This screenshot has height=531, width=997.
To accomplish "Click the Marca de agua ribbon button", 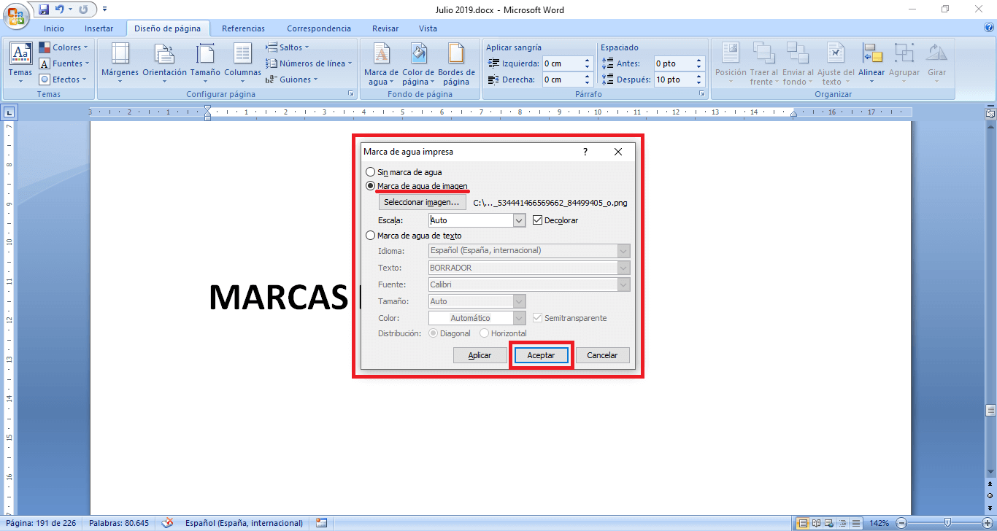I will pos(381,63).
